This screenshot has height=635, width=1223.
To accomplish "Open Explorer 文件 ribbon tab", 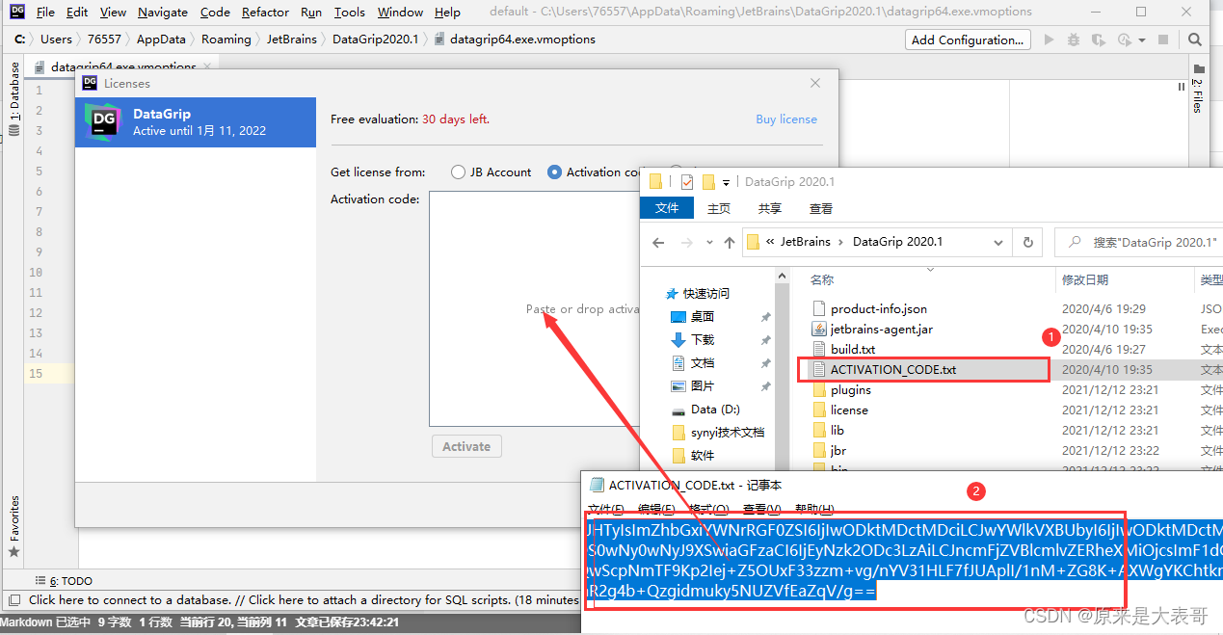I will click(667, 208).
